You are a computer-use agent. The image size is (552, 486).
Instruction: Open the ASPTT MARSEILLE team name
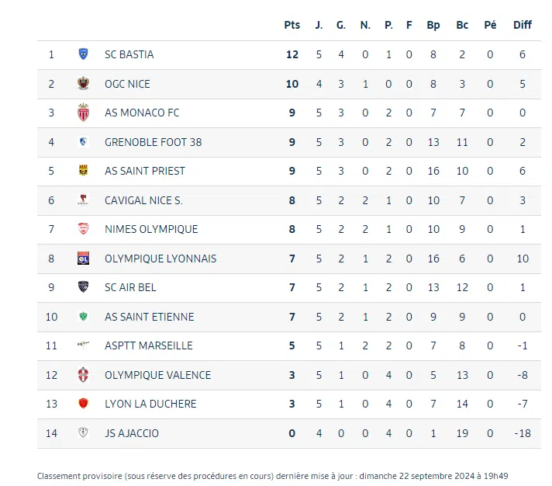148,345
